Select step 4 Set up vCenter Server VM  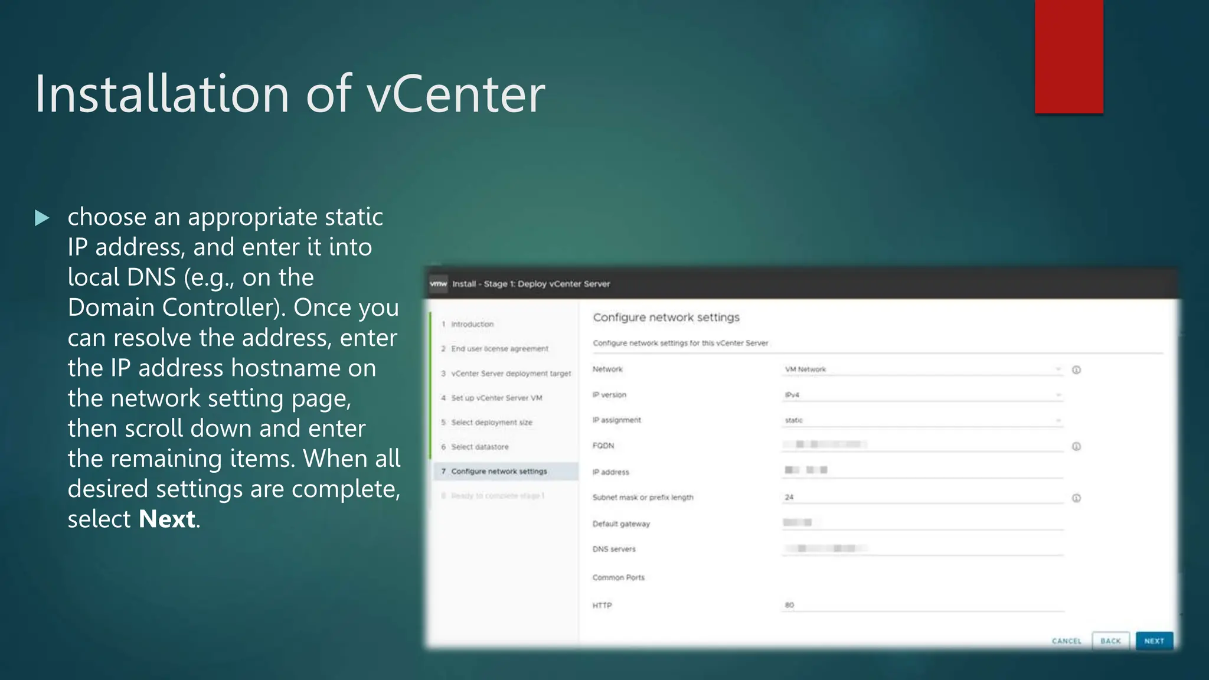[492, 398]
